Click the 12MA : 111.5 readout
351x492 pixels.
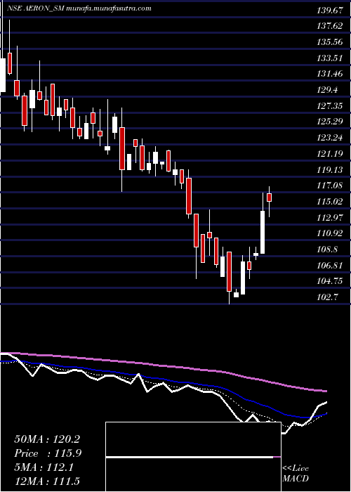point(47,481)
